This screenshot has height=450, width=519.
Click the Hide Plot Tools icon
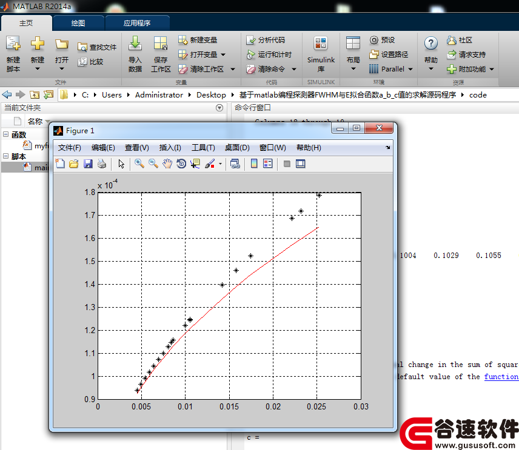[287, 164]
